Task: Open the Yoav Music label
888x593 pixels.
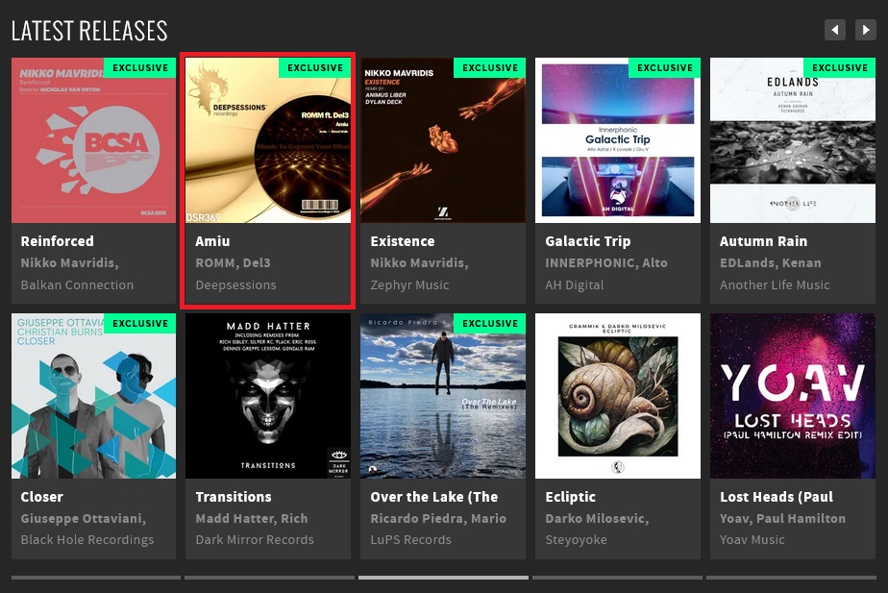Action: pyautogui.click(x=752, y=540)
